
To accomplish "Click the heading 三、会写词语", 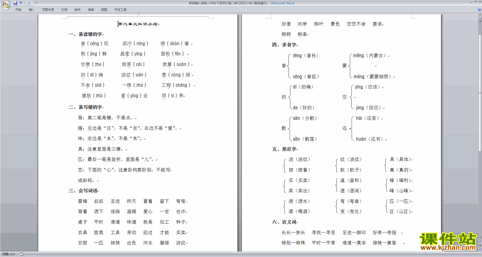I will 83,191.
